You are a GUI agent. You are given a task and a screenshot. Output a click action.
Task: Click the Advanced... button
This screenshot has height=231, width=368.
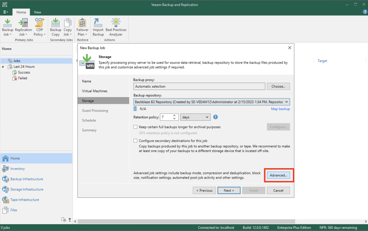[x=279, y=175]
